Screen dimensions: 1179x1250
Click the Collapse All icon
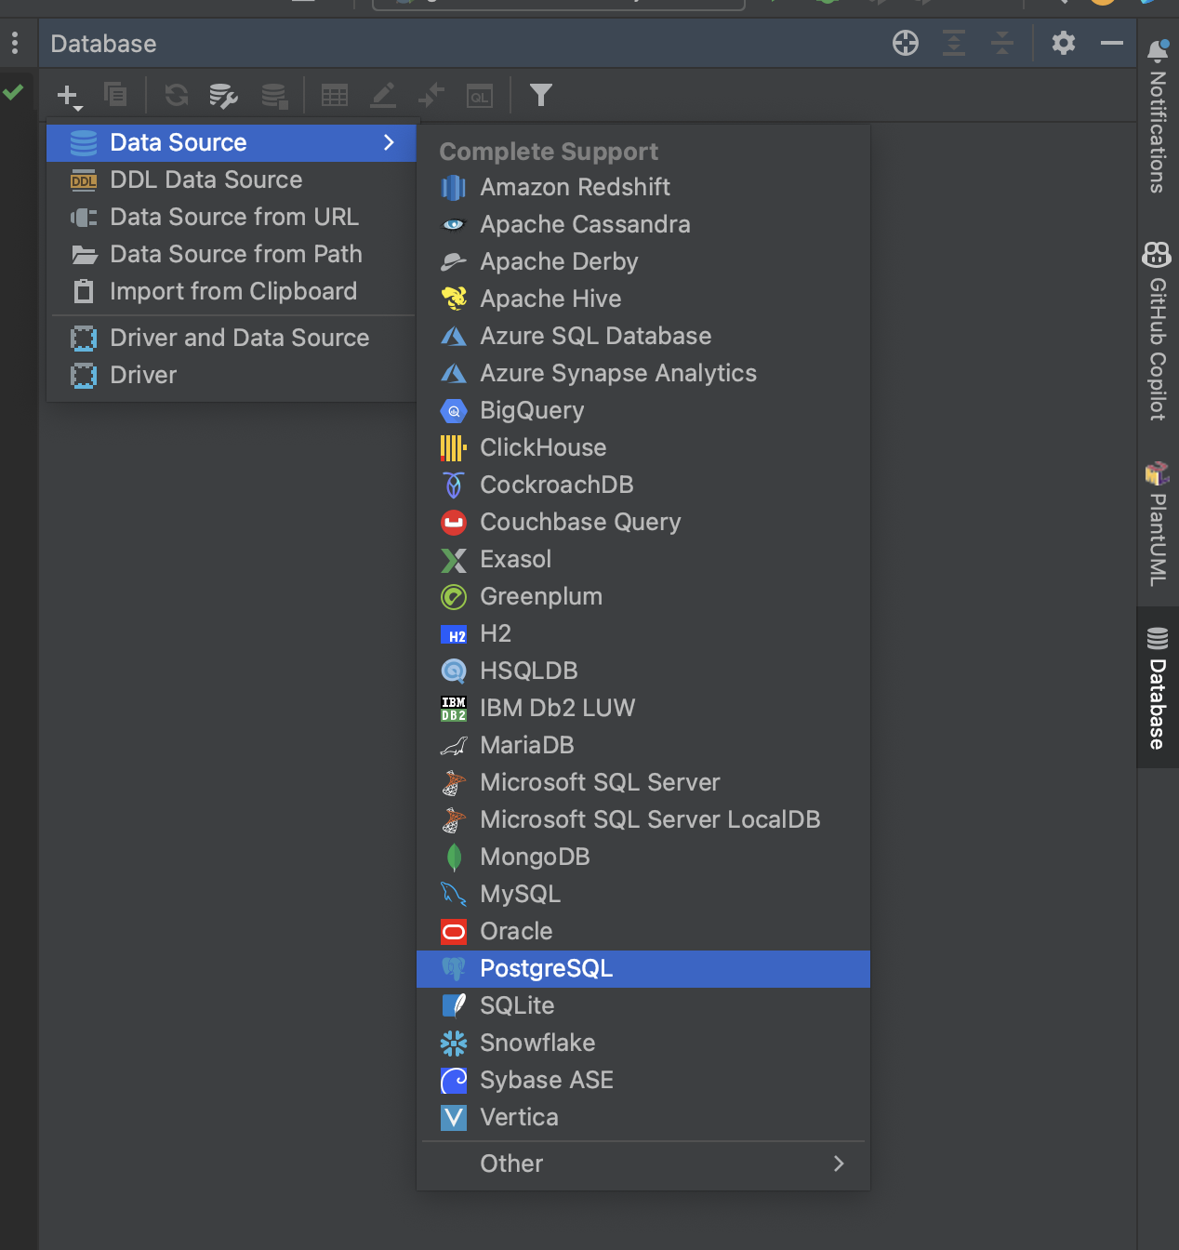tap(1002, 43)
